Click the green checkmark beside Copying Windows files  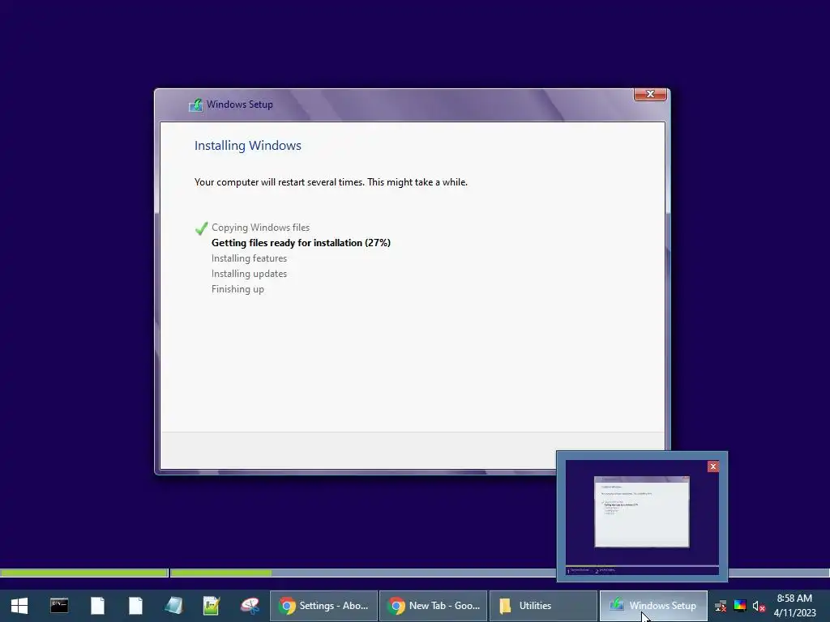[201, 228]
